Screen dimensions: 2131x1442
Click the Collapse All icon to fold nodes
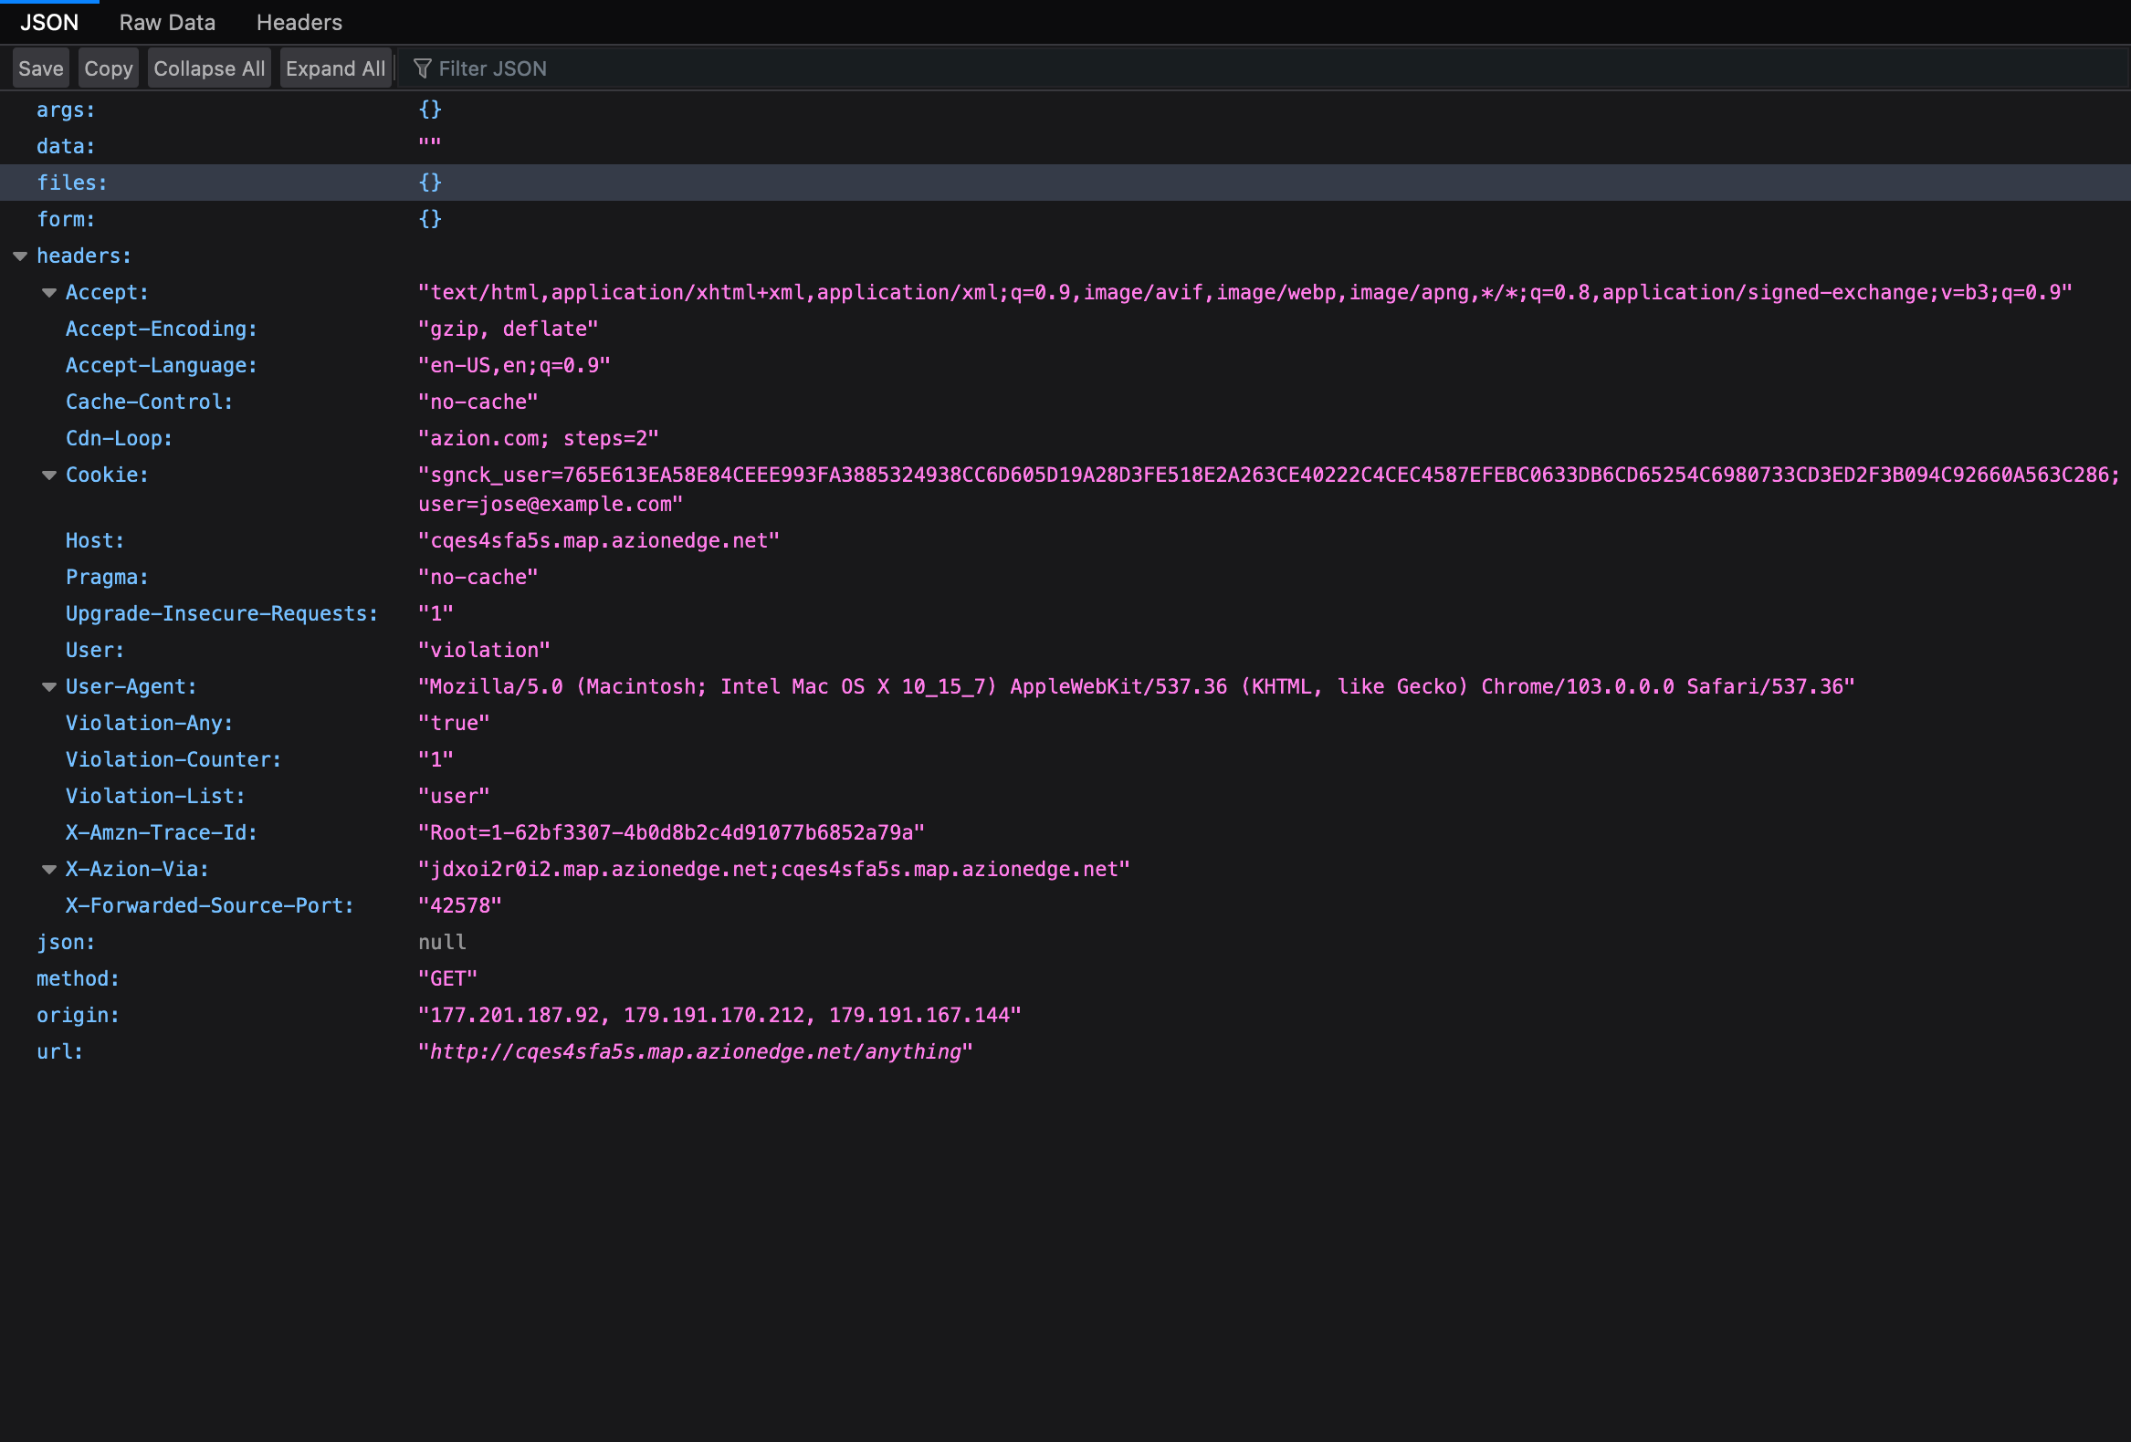(207, 68)
